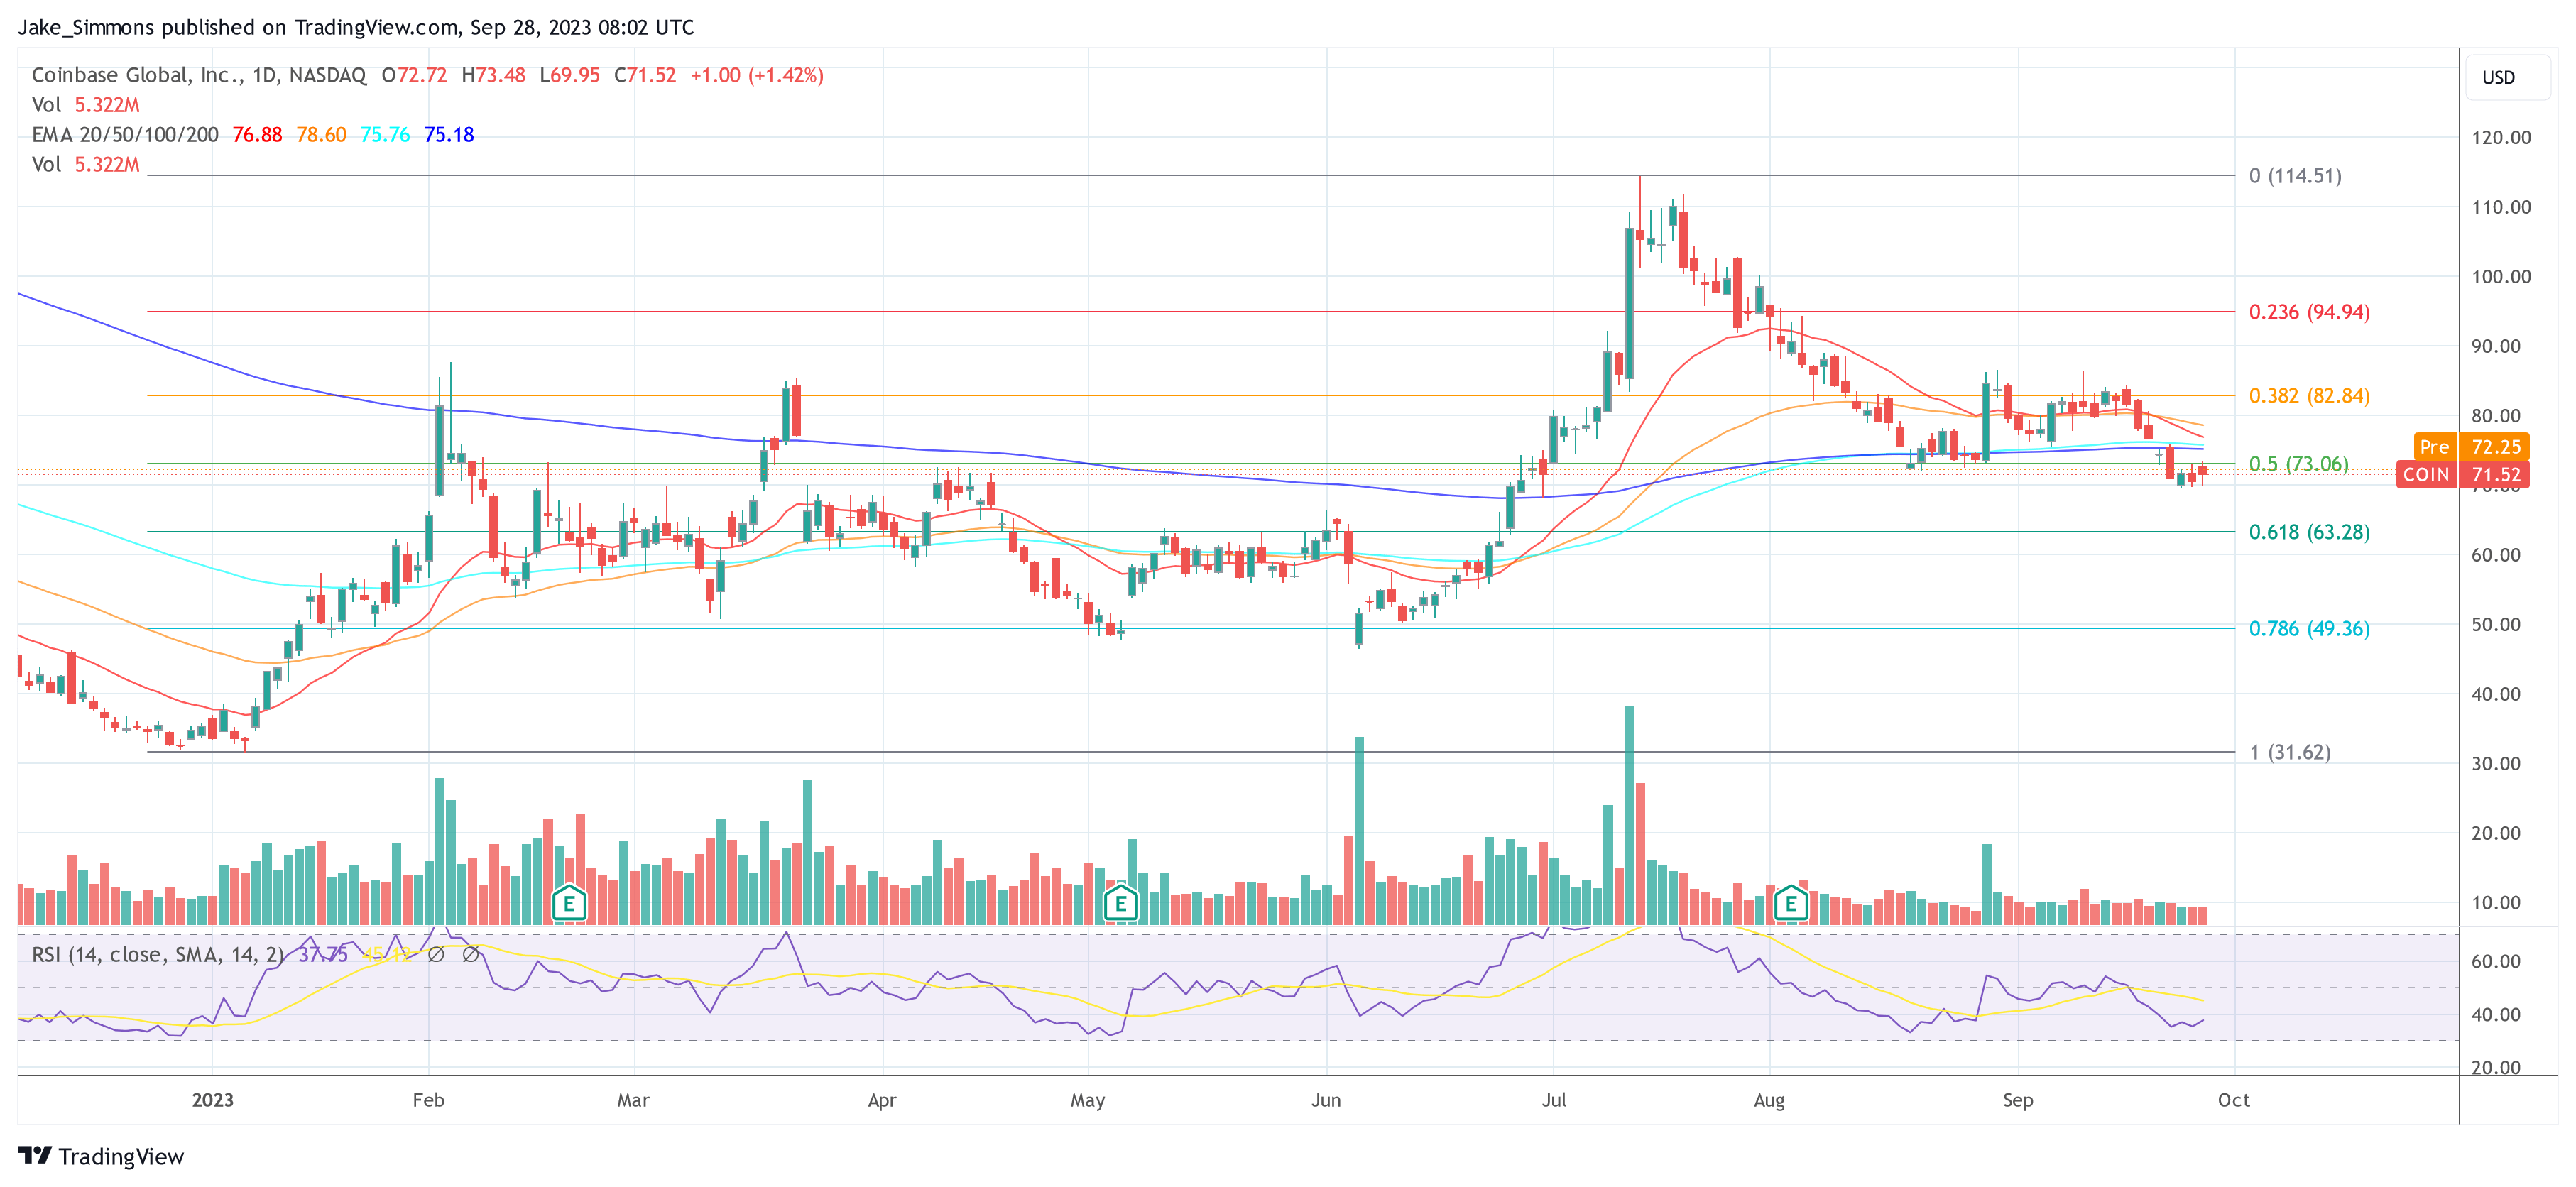
Task: Click the 50.00 price axis label
Action: pos(2495,624)
